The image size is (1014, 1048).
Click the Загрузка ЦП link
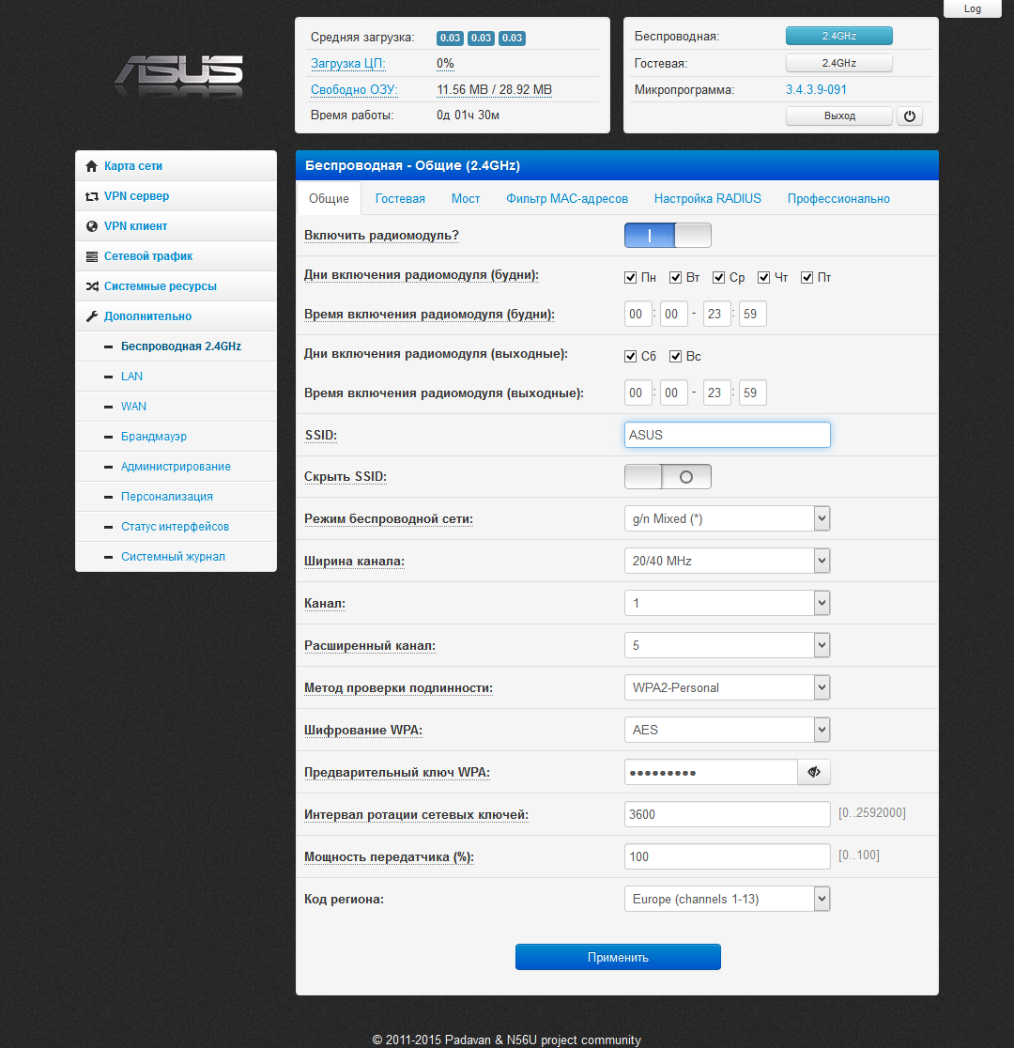pyautogui.click(x=347, y=64)
